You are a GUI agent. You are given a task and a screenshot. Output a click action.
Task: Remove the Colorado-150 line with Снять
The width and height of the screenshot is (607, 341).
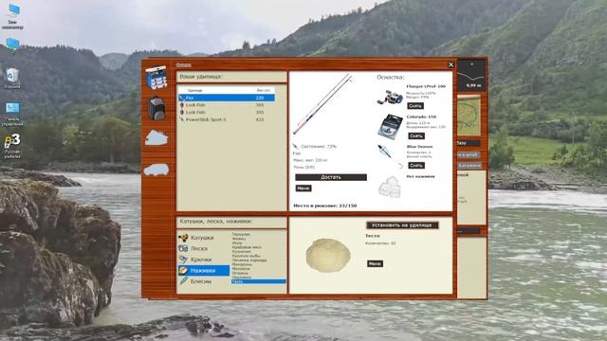[416, 135]
